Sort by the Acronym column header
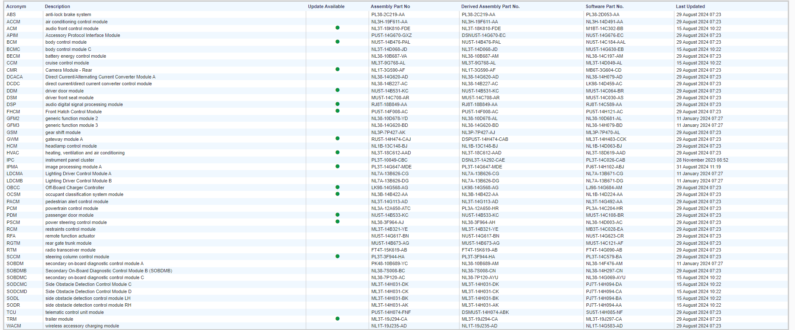Image resolution: width=795 pixels, height=330 pixels. 16,6
